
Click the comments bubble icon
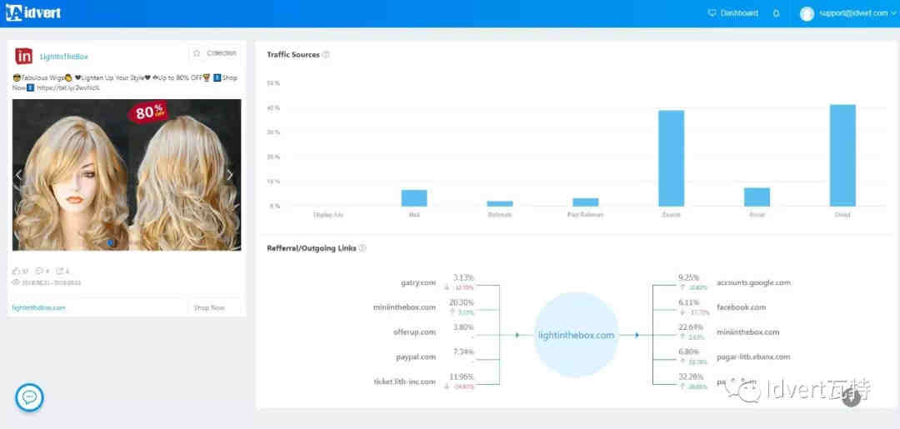tap(39, 272)
